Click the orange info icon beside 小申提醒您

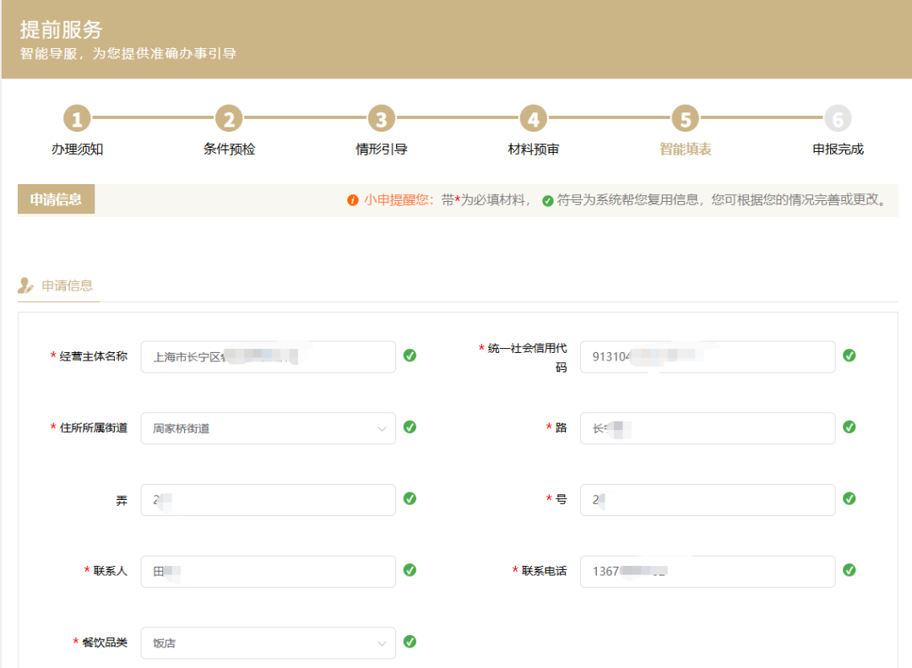[353, 200]
